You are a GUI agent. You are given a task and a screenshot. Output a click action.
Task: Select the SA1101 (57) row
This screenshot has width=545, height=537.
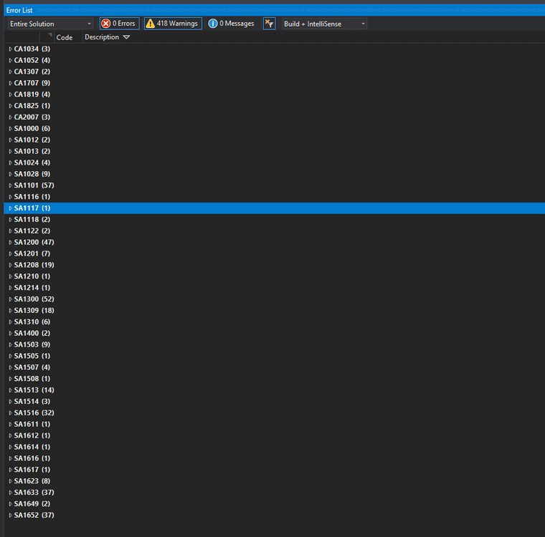pyautogui.click(x=274, y=185)
